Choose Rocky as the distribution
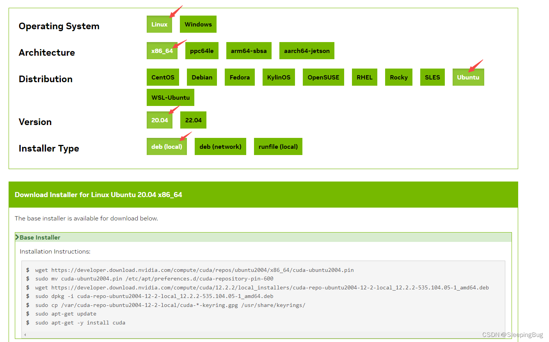The height and width of the screenshot is (342, 549). point(398,77)
